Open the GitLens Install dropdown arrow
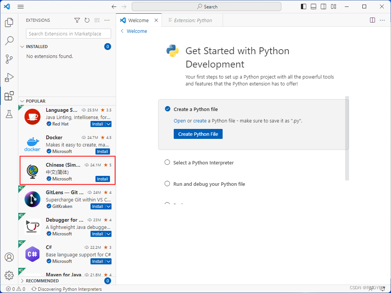Image resolution: width=391 pixels, height=293 pixels. point(108,206)
